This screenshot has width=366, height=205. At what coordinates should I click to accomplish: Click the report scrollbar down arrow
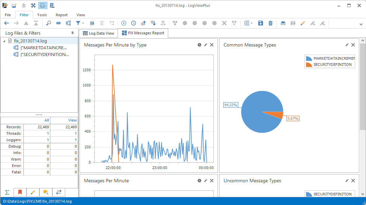tap(363, 194)
